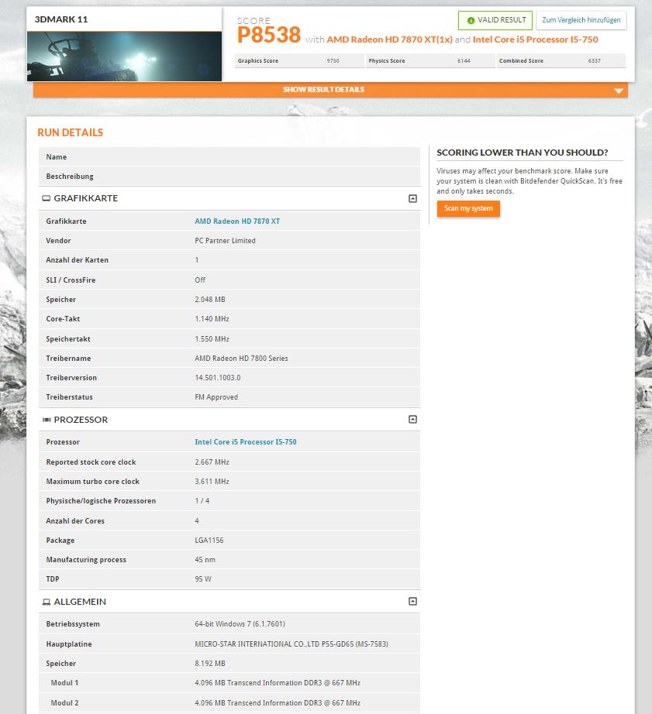Screen dimensions: 652x714
Task: Select Betriebssystem value 64-bit Windows 7
Action: click(240, 624)
